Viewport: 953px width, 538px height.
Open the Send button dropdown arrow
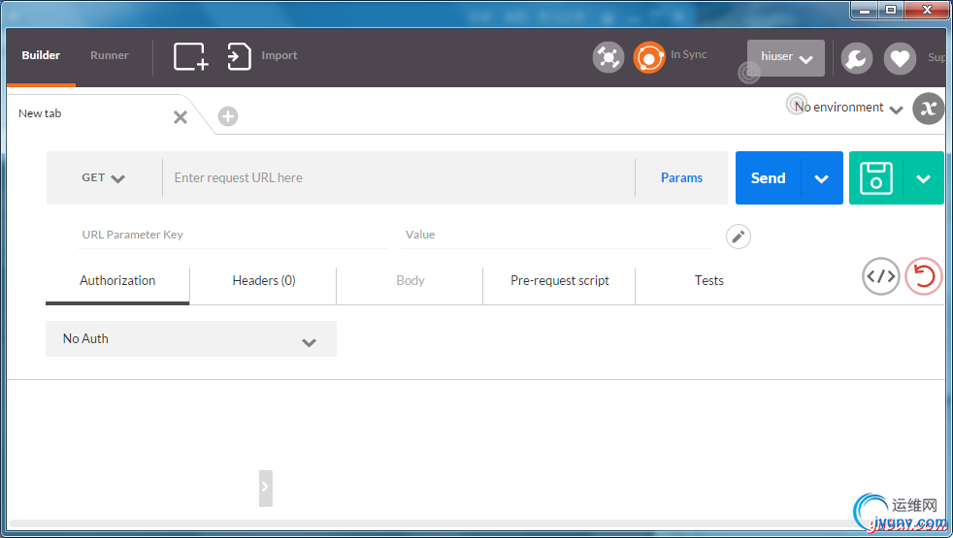822,178
